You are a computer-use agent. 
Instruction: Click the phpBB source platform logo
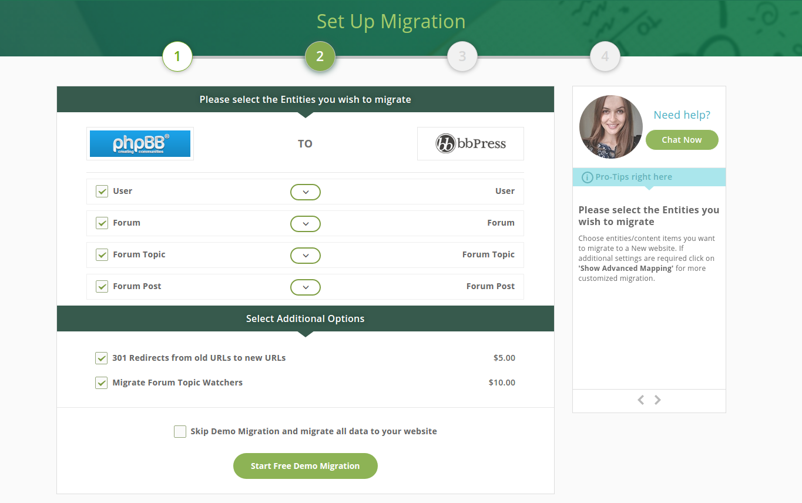pyautogui.click(x=140, y=143)
